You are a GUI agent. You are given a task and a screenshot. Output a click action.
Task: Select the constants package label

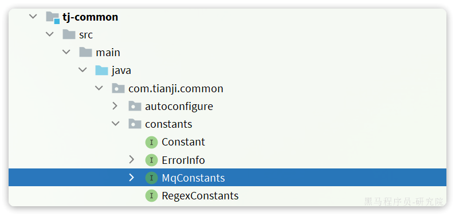click(168, 124)
